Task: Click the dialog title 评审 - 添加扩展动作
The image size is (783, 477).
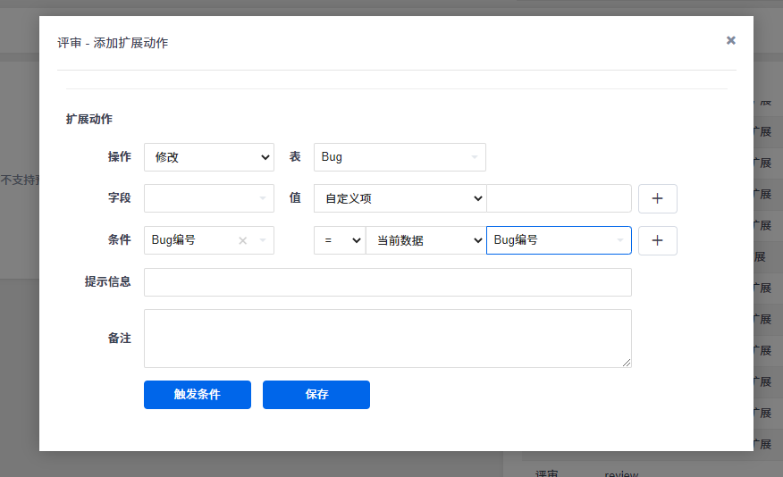Action: [x=113, y=43]
